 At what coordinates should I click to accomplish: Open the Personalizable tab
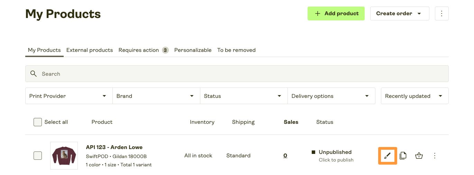pyautogui.click(x=193, y=50)
